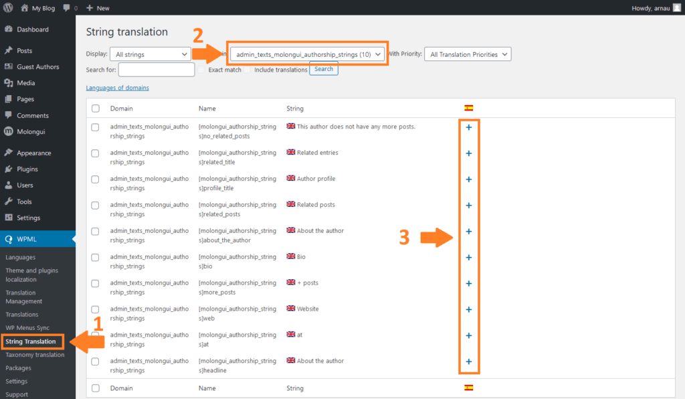Open the My Blog home icon
The image size is (685, 399).
point(25,8)
